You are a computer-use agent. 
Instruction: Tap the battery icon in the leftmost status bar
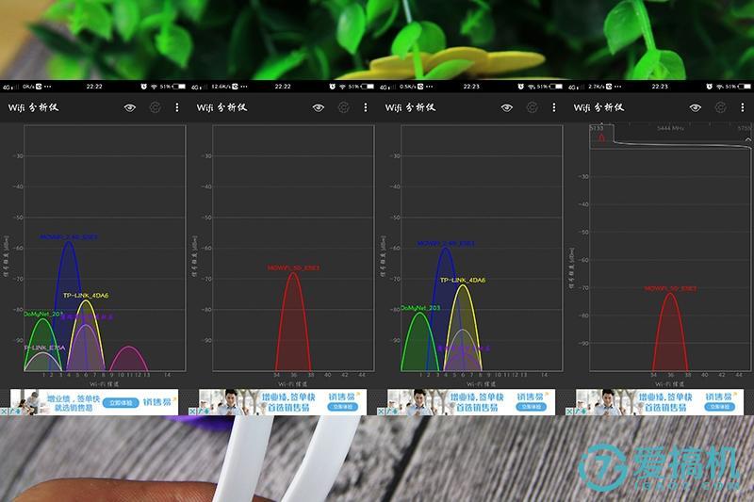click(179, 87)
